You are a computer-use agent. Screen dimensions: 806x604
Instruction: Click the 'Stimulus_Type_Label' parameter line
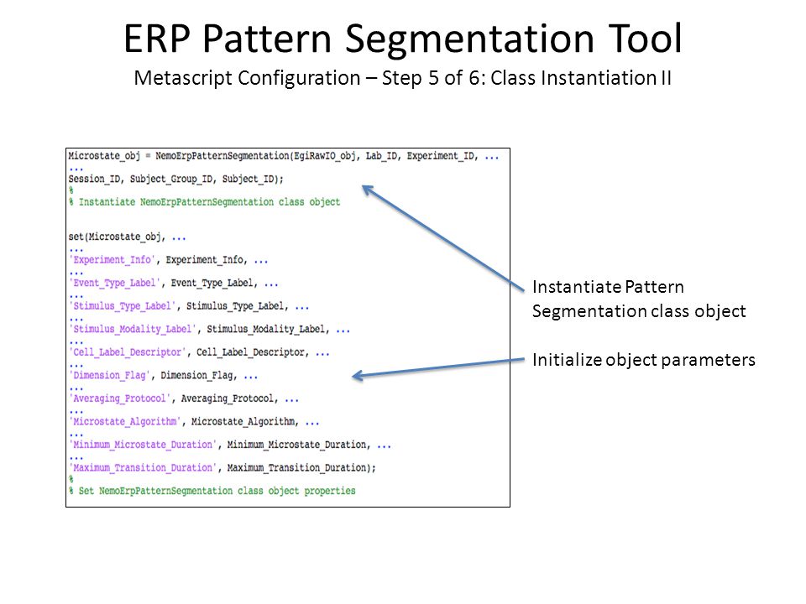click(189, 306)
